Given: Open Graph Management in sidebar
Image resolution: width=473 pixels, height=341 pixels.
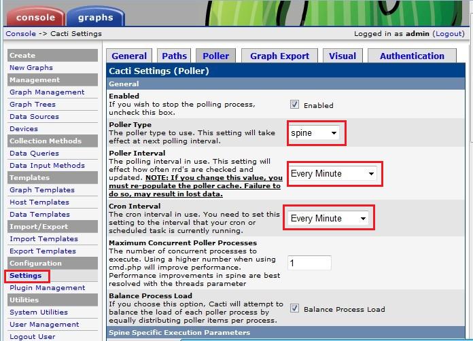Looking at the screenshot, I should (x=47, y=92).
